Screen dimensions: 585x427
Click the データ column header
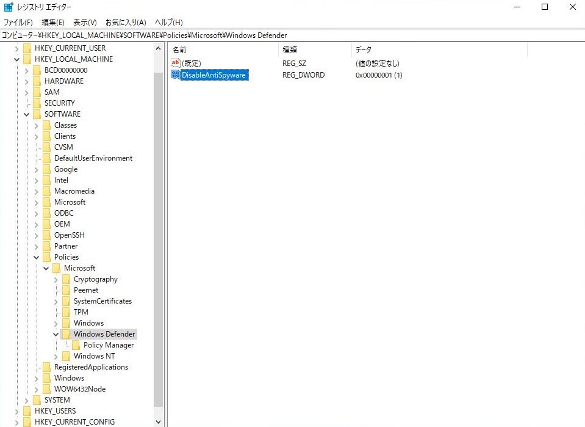pos(439,49)
